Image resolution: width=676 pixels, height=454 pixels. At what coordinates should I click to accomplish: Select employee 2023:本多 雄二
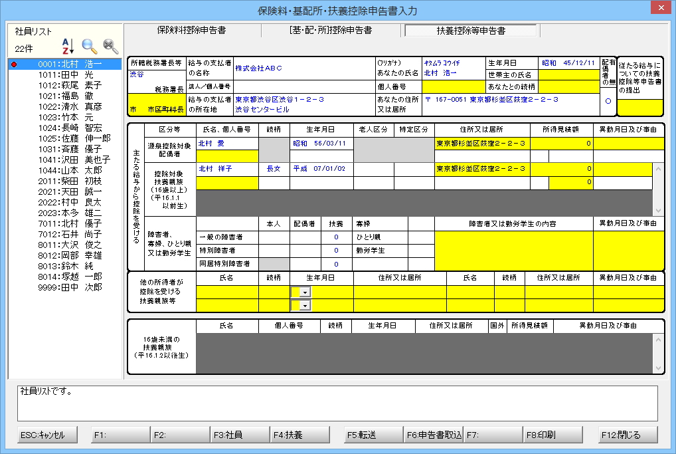click(x=65, y=213)
